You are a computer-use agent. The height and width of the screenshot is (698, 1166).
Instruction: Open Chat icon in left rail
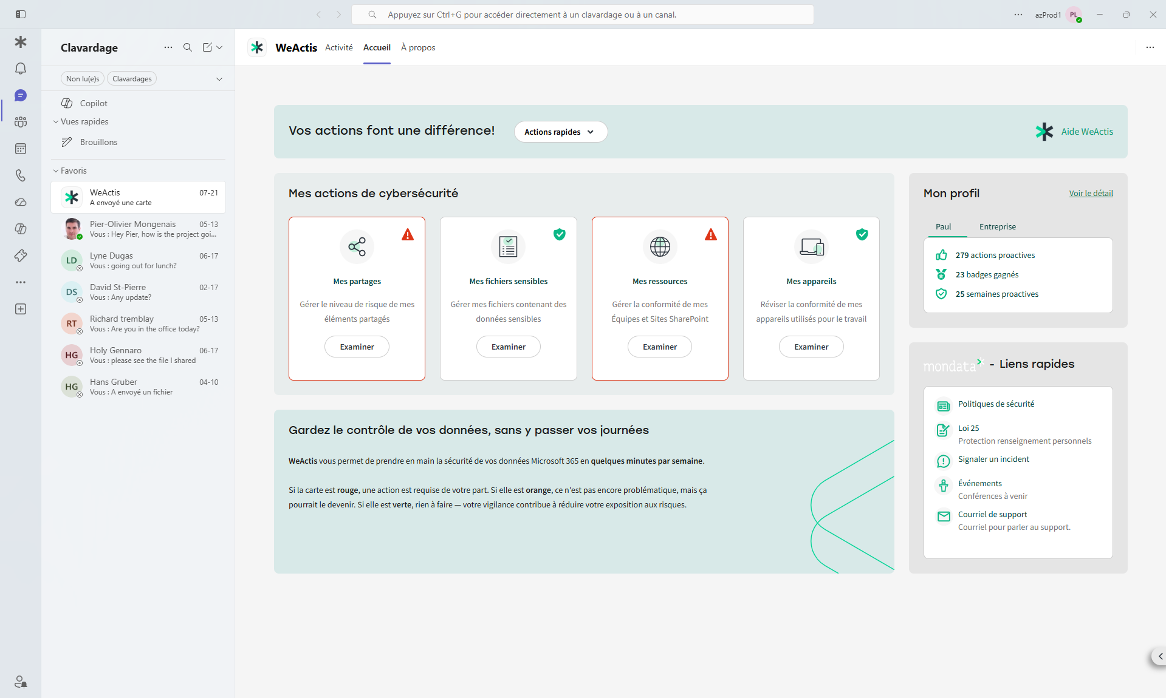coord(21,95)
